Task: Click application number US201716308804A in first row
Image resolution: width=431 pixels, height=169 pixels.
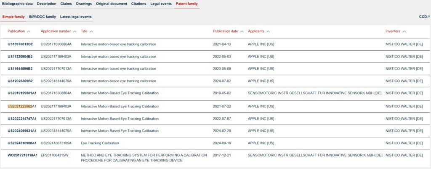Action: tap(56, 44)
